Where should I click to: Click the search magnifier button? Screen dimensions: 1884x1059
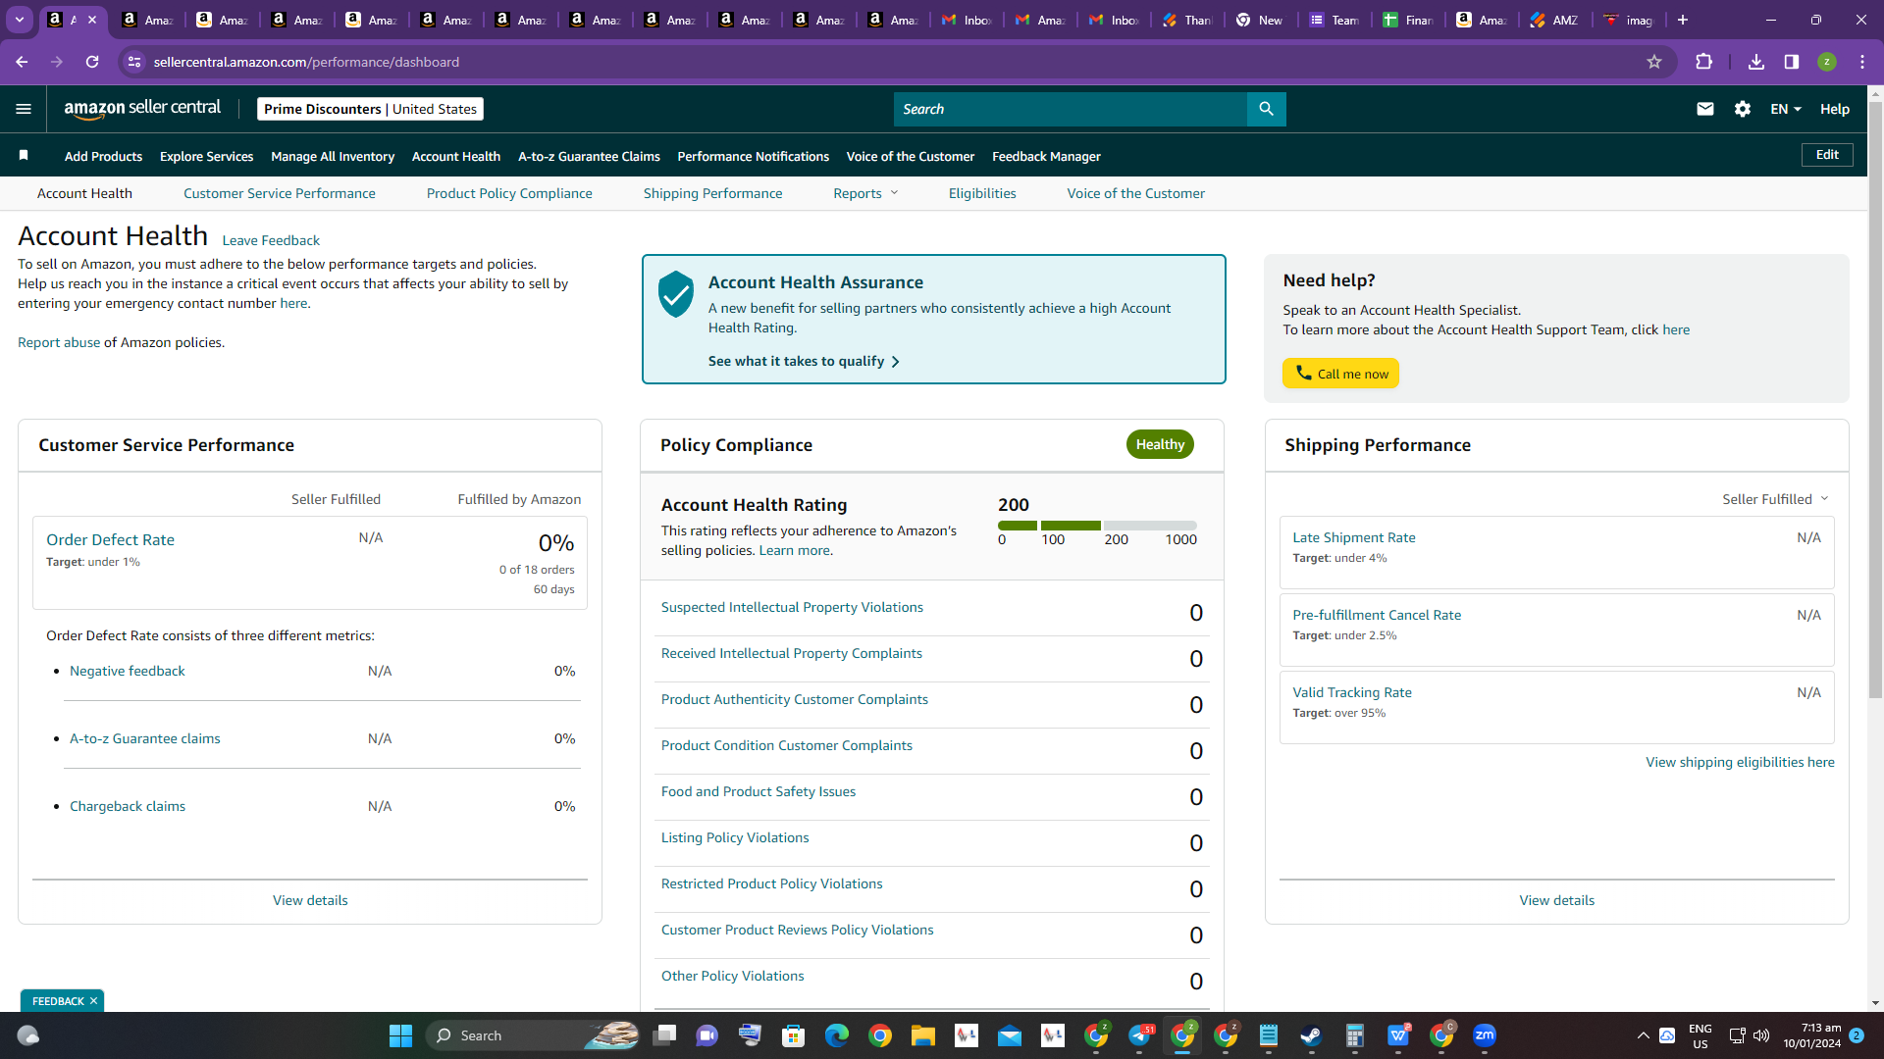click(x=1266, y=109)
